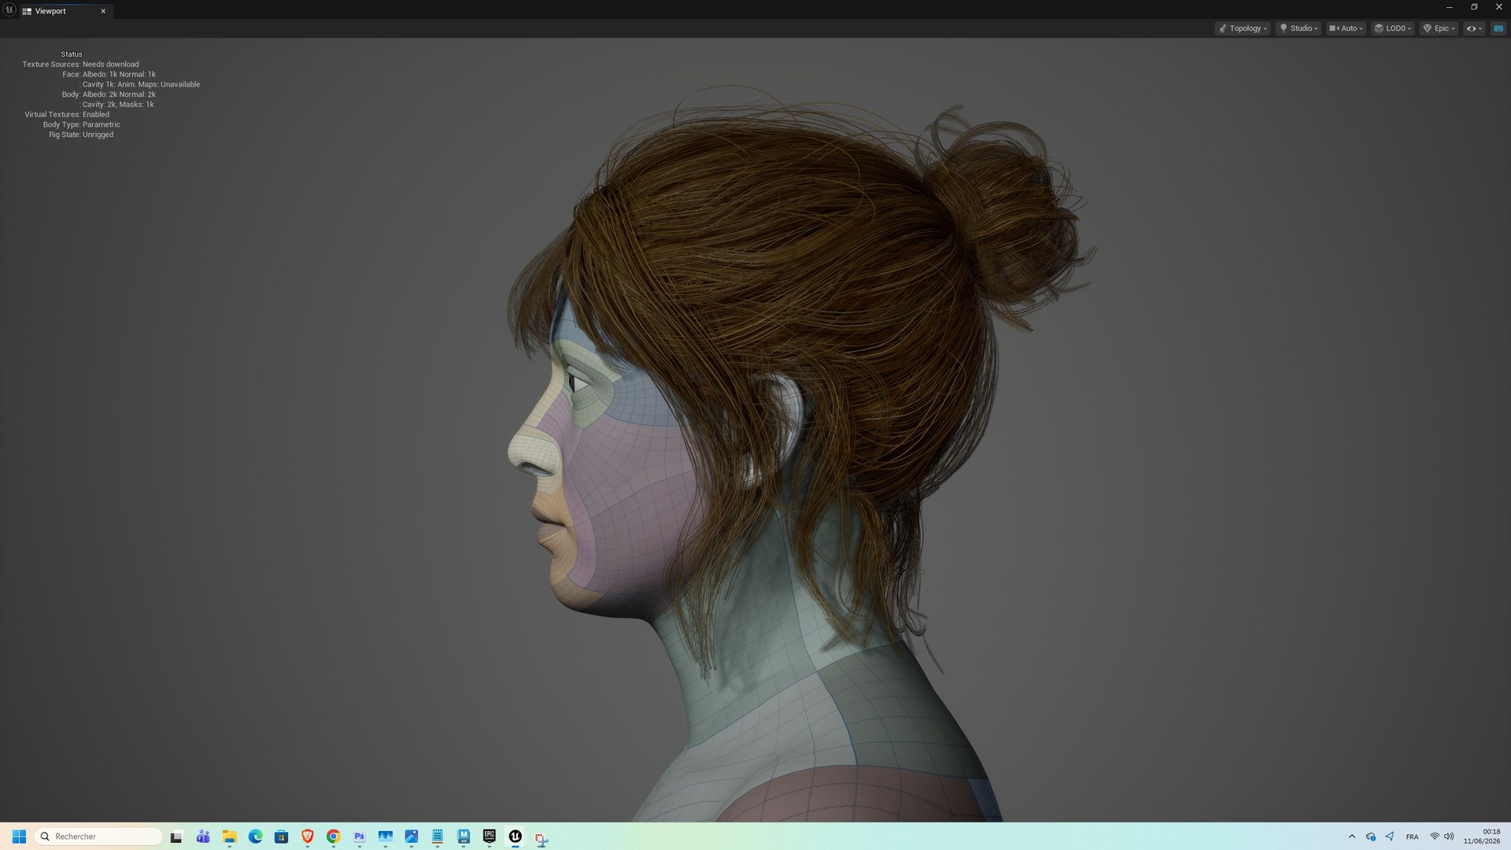Viewport: 1511px width, 850px height.
Task: Close the Viewport tab
Action: click(103, 11)
